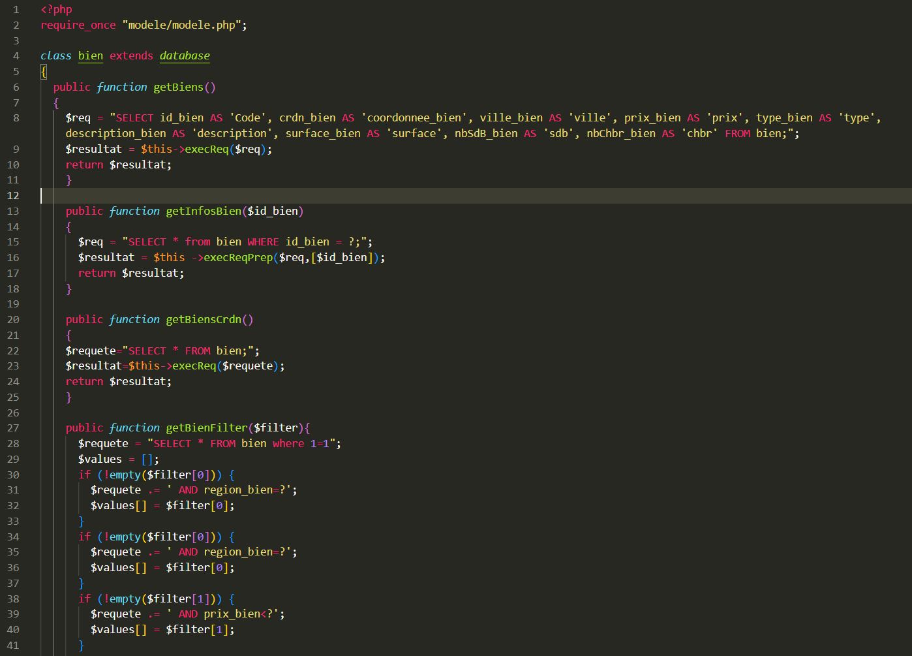Select line number 41 in the gutter

[x=13, y=645]
